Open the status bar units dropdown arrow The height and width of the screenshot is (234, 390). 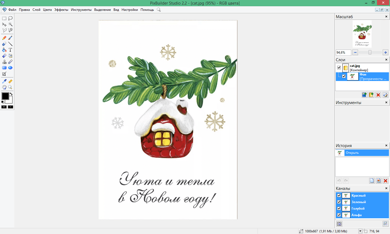click(360, 231)
